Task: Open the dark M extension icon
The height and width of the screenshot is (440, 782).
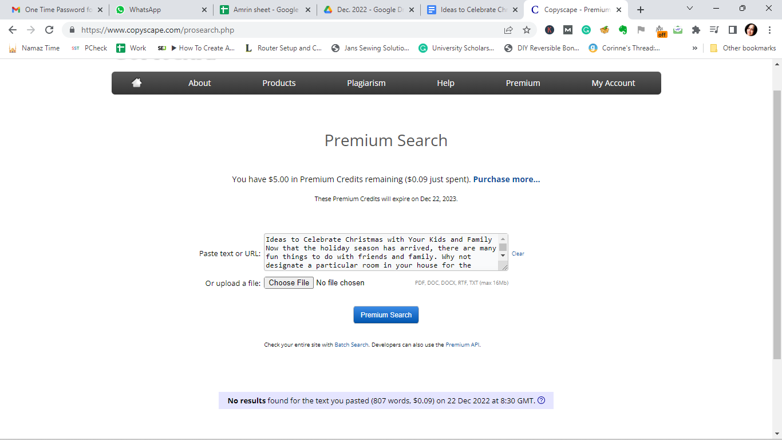Action: tap(568, 30)
